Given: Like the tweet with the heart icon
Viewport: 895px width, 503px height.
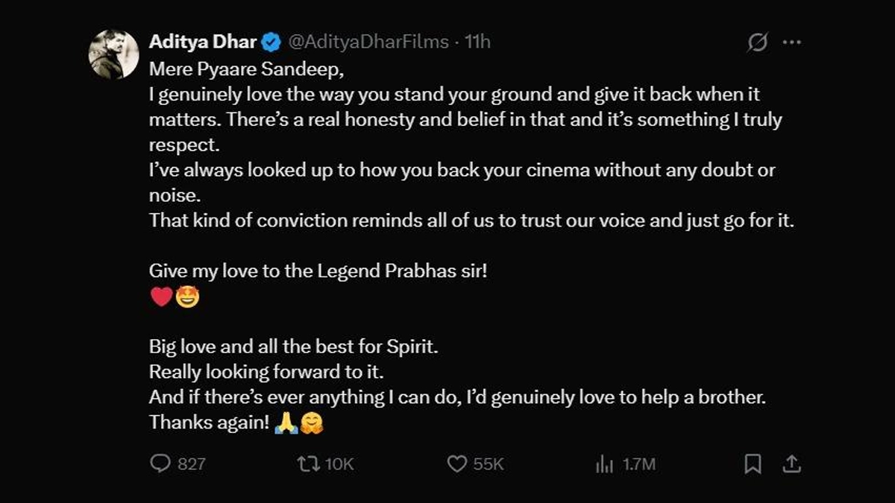Looking at the screenshot, I should click(456, 464).
